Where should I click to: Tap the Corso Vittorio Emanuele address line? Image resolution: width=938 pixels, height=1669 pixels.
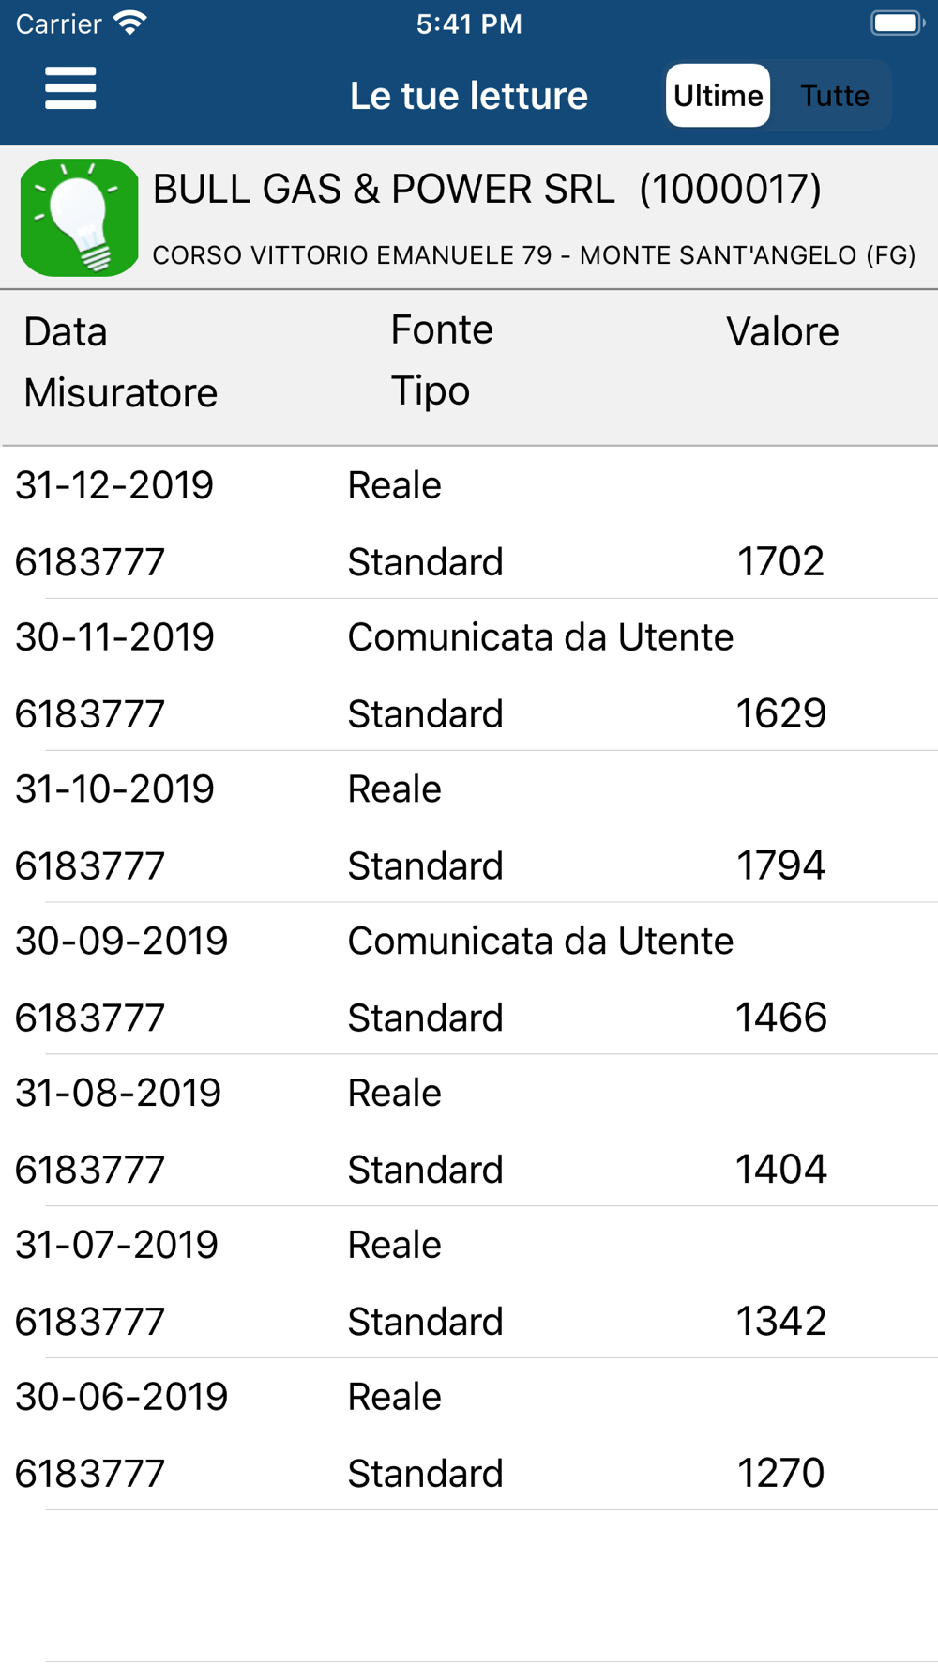[534, 255]
